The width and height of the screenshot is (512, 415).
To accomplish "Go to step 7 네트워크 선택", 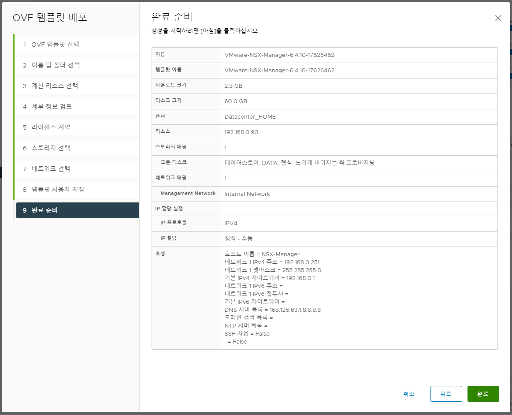I will [78, 169].
